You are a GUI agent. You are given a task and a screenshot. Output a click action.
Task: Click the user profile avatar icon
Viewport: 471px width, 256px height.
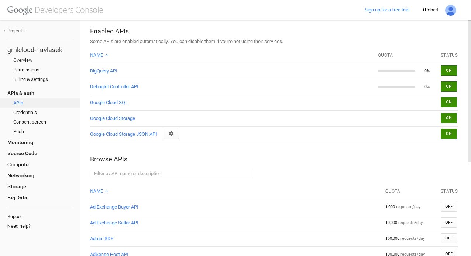(x=450, y=10)
